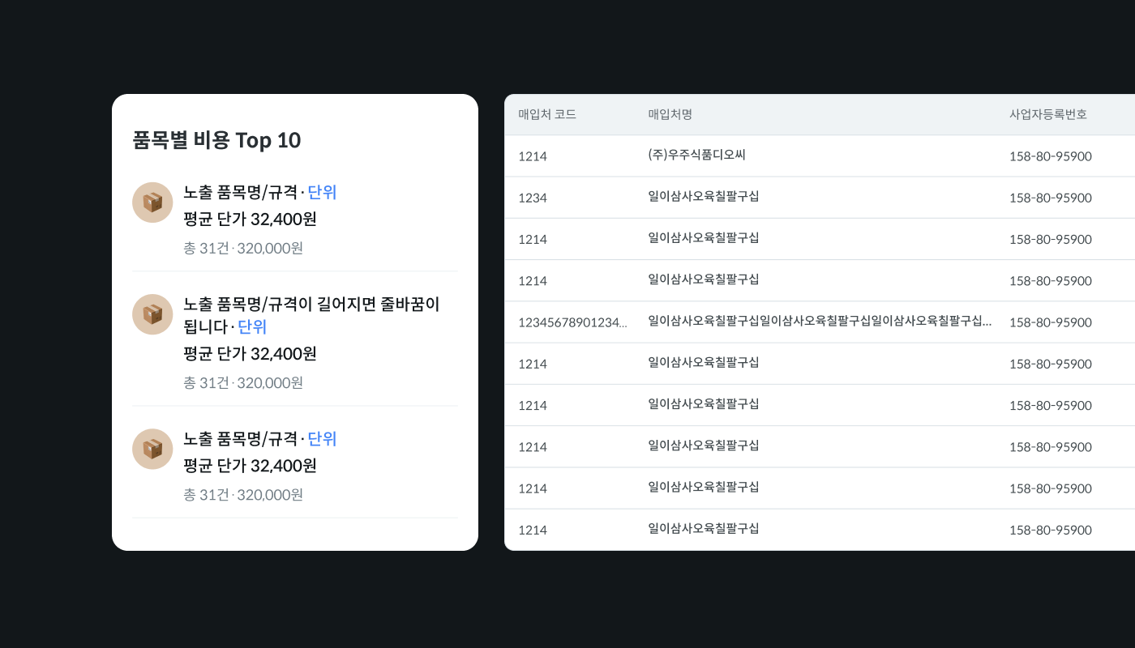Select the last row of the 매입처 table
Image resolution: width=1135 pixels, height=648 pixels.
point(820,530)
